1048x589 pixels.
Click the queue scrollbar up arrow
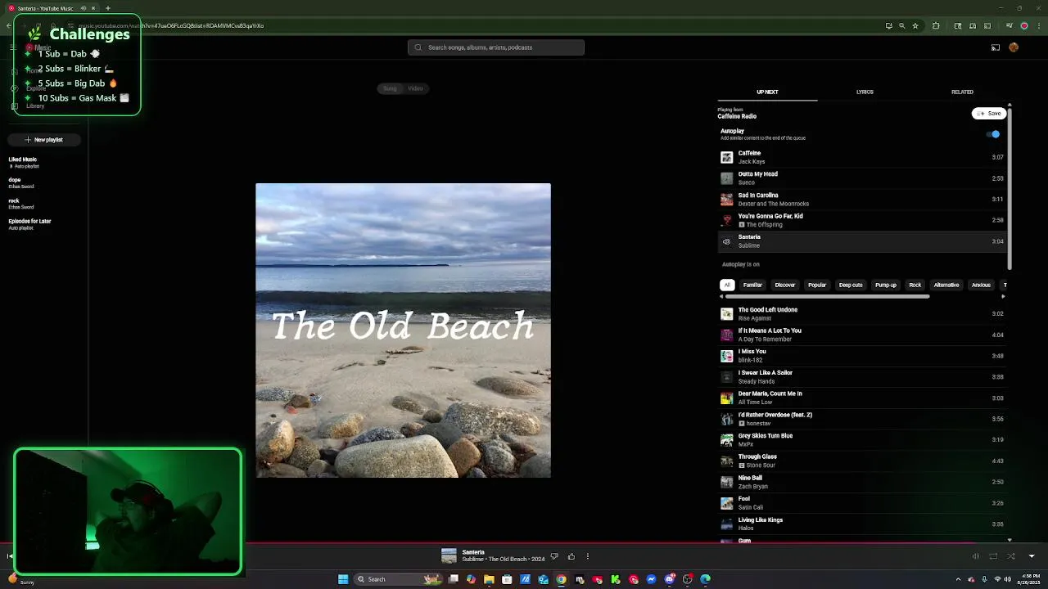pos(1010,106)
